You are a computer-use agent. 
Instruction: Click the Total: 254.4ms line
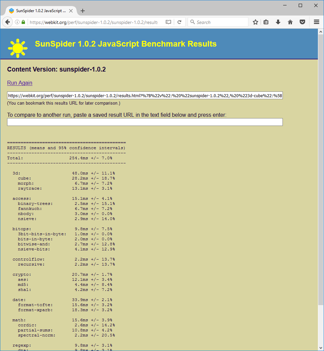pos(60,158)
